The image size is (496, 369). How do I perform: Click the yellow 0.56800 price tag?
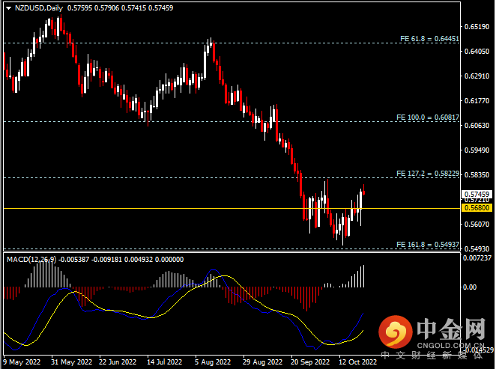[x=477, y=208]
